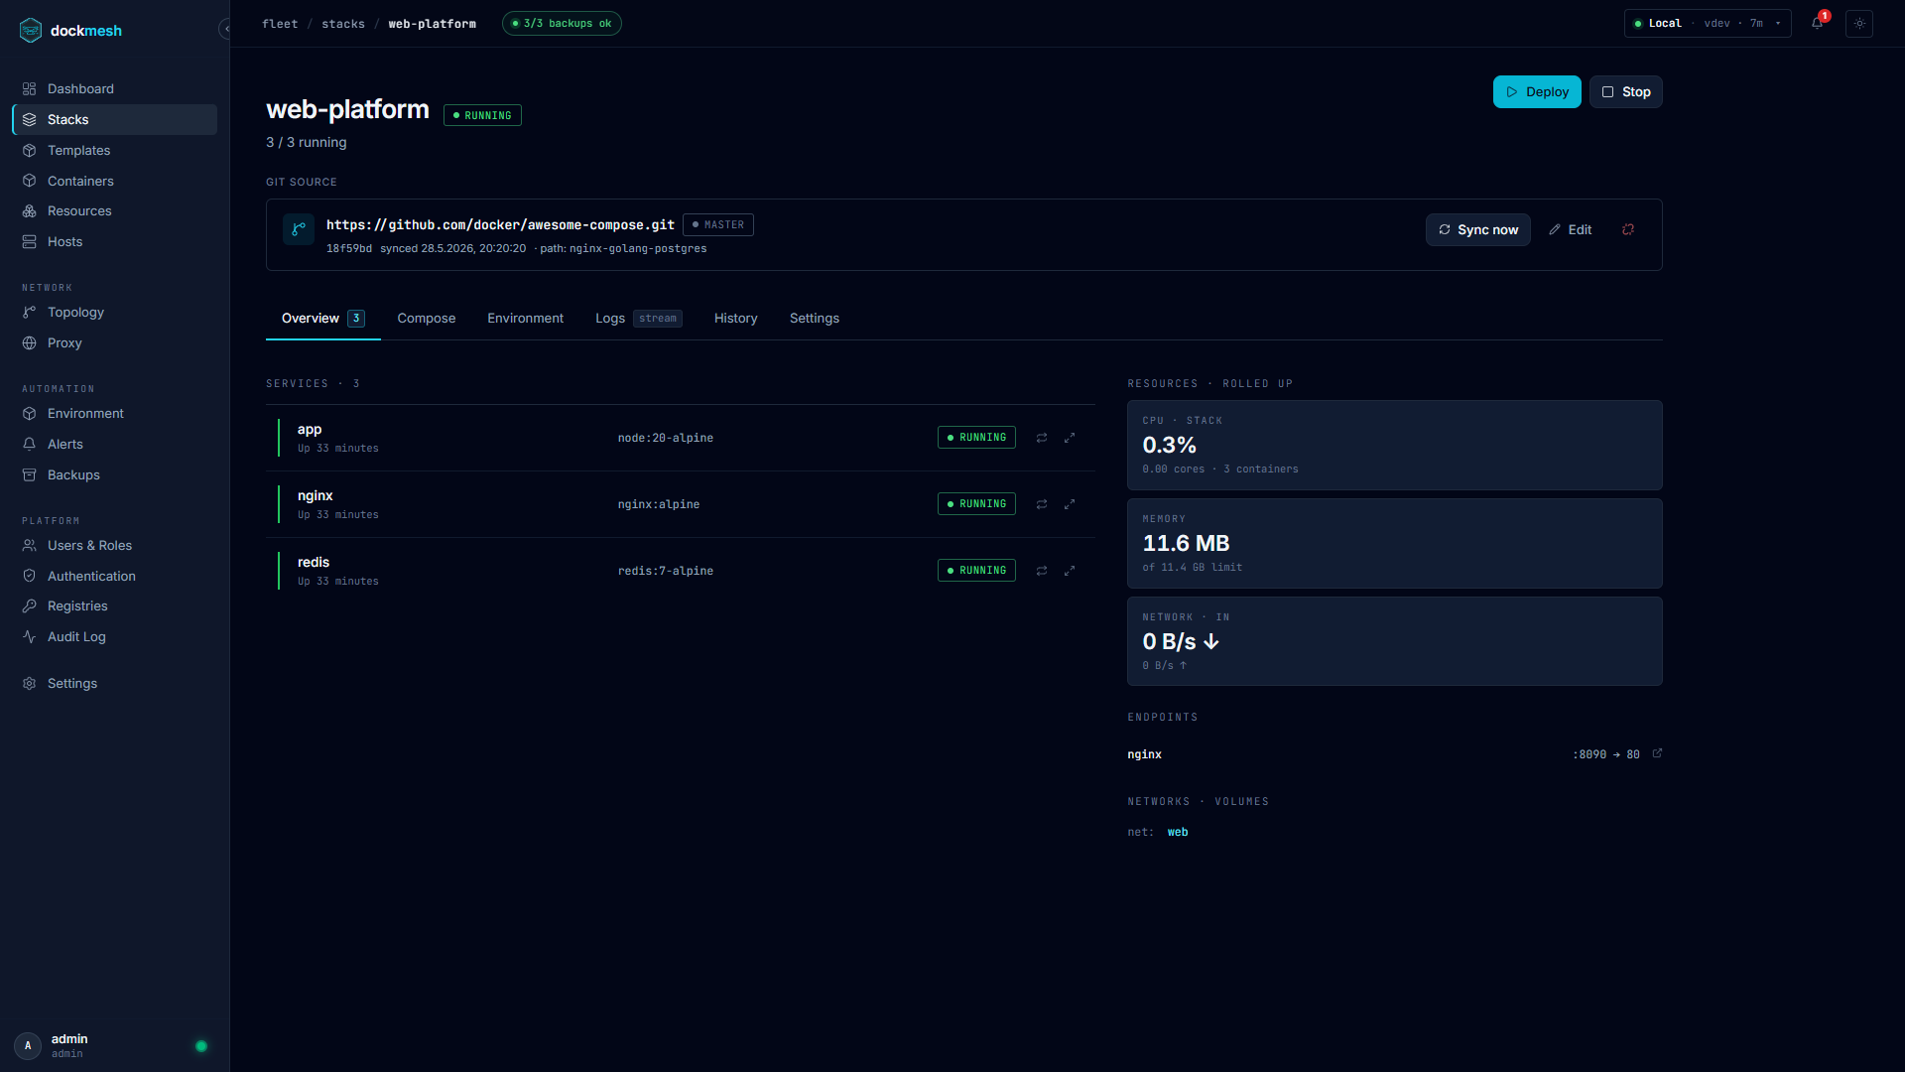Select the redis service name
Viewport: 1905px width, 1072px height.
pyautogui.click(x=314, y=563)
